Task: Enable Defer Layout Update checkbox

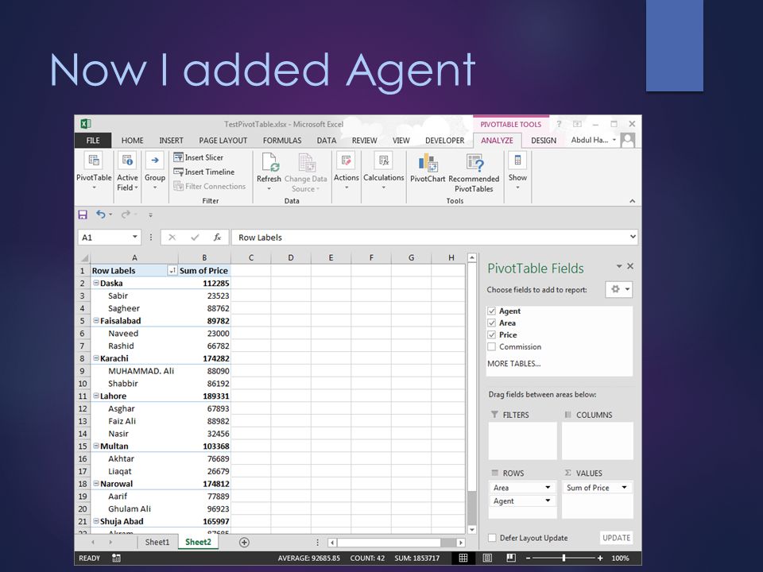Action: tap(493, 538)
